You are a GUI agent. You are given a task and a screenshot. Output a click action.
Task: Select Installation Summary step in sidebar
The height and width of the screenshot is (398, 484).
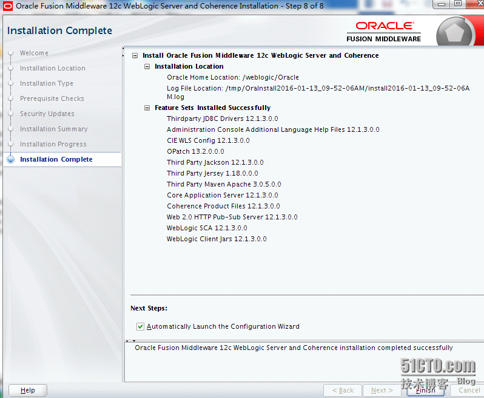(54, 129)
